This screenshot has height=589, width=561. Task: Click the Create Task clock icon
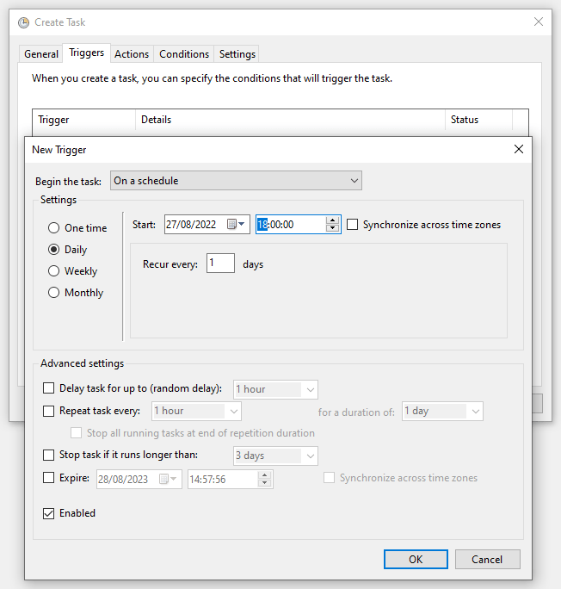23,22
